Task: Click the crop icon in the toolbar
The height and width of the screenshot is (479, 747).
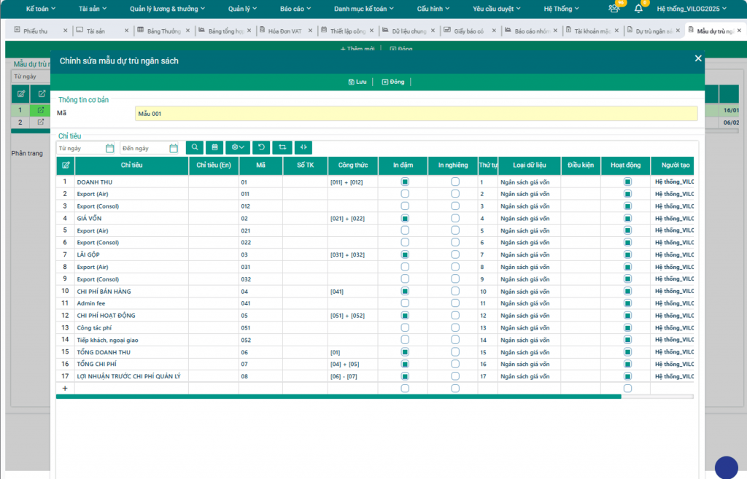Action: (282, 147)
